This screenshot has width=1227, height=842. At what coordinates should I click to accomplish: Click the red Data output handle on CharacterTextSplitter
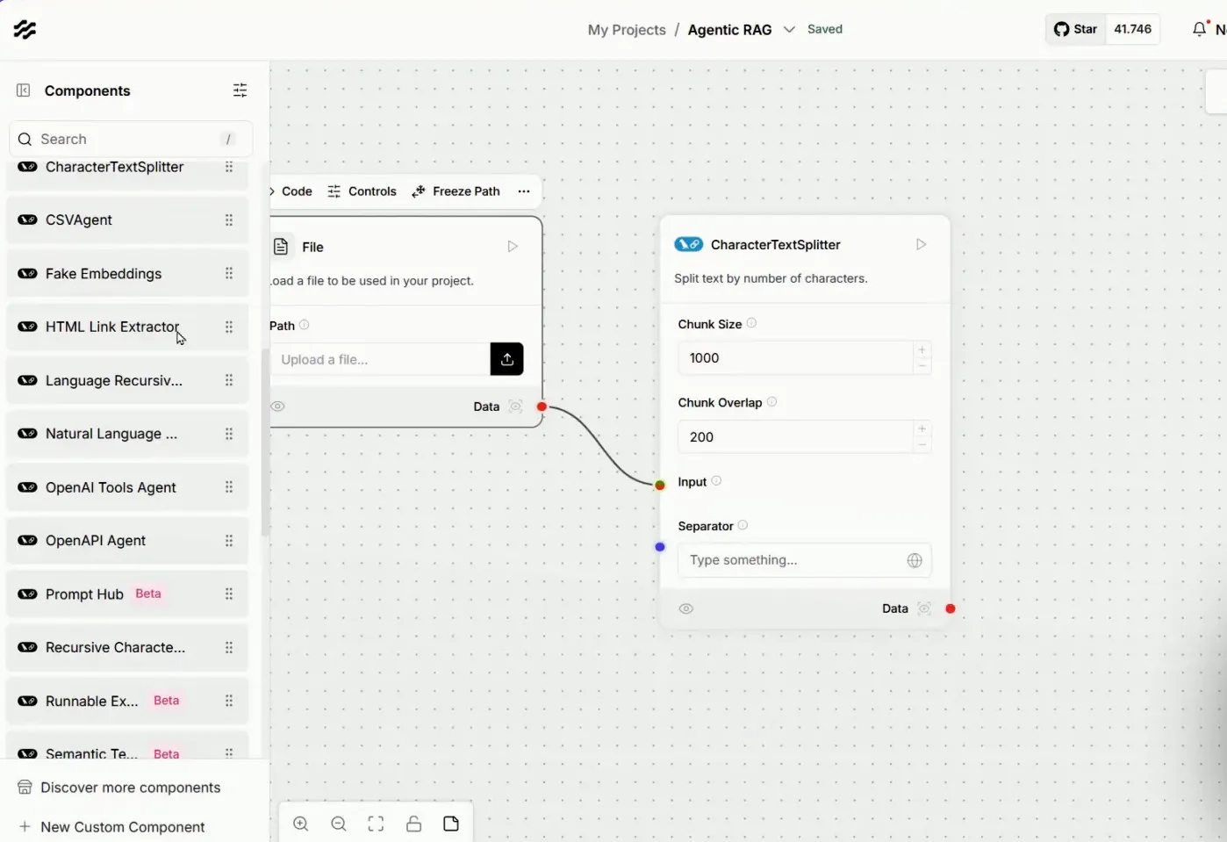coord(951,608)
